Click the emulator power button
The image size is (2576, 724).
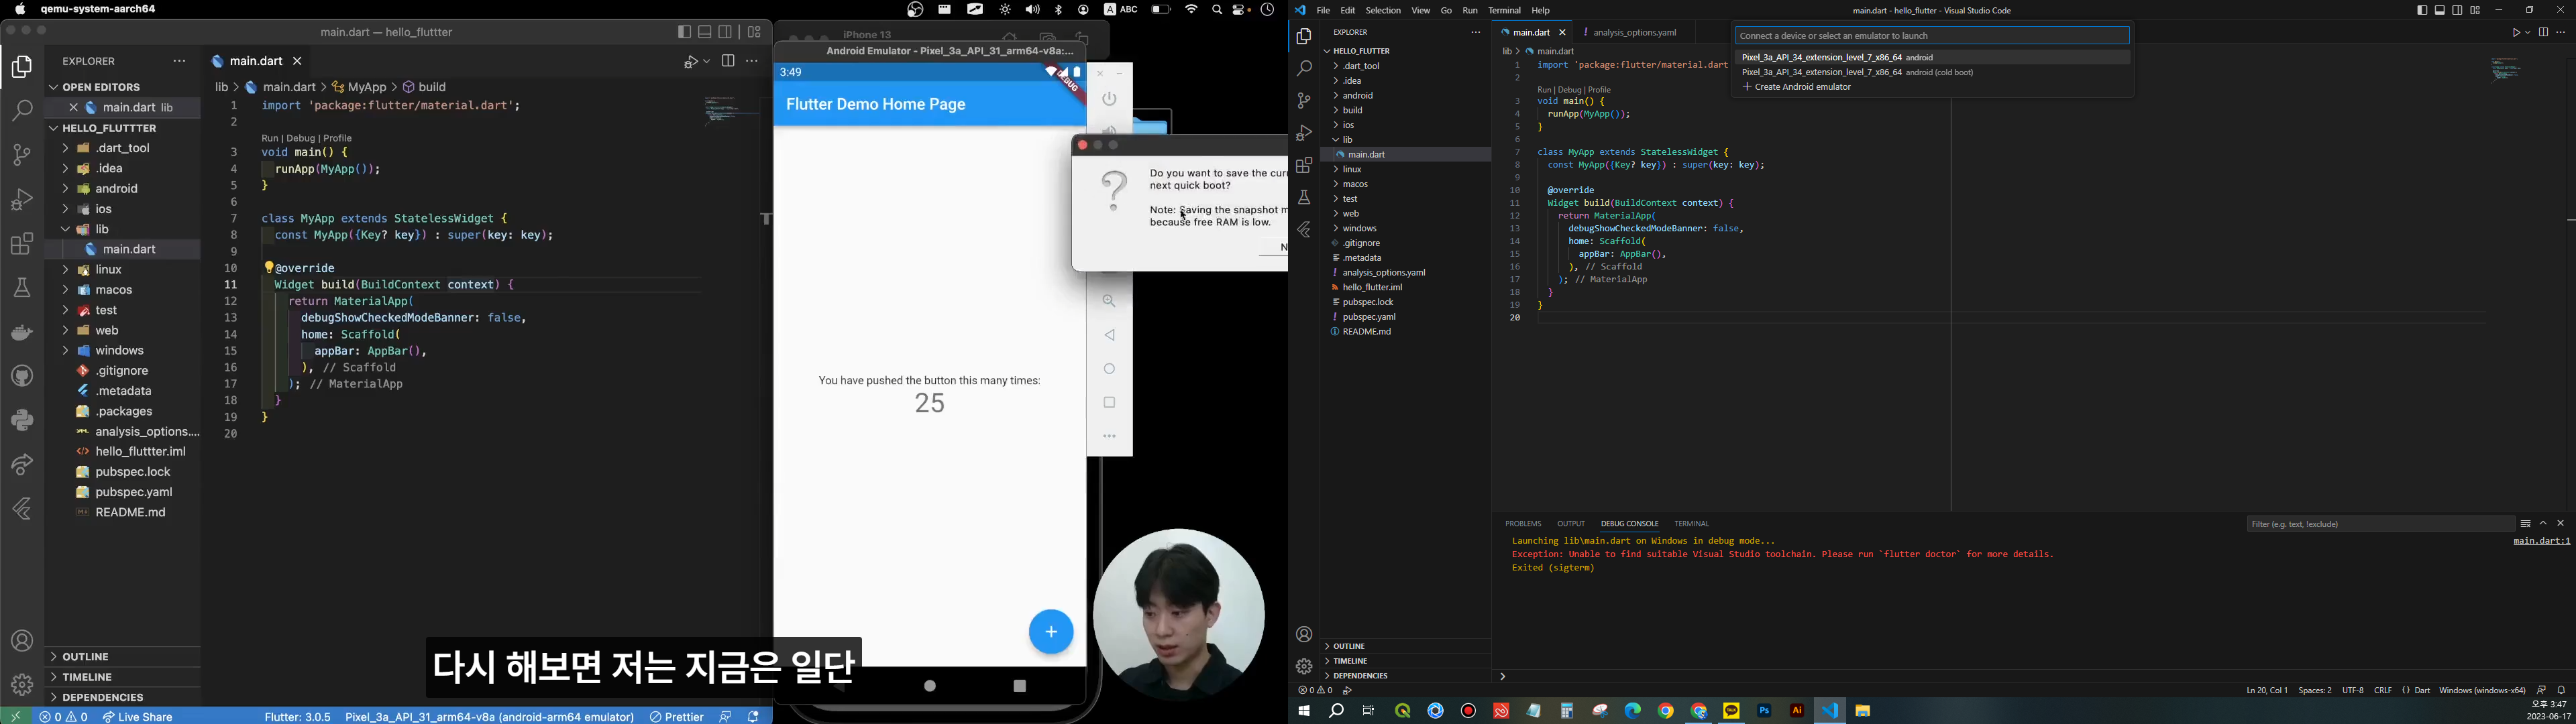point(1110,99)
